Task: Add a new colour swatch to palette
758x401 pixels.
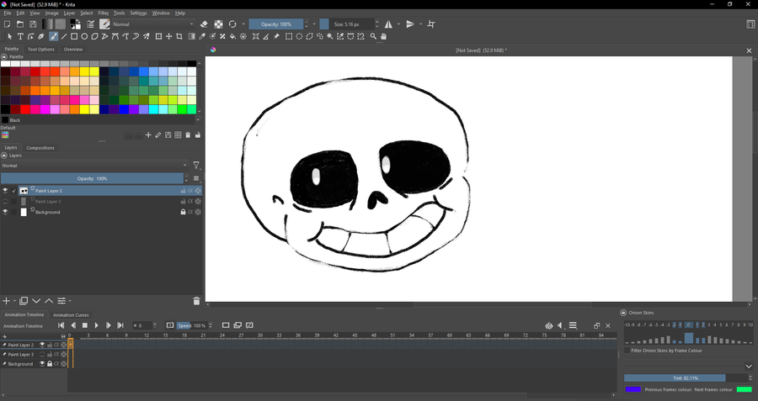Action: pyautogui.click(x=148, y=135)
